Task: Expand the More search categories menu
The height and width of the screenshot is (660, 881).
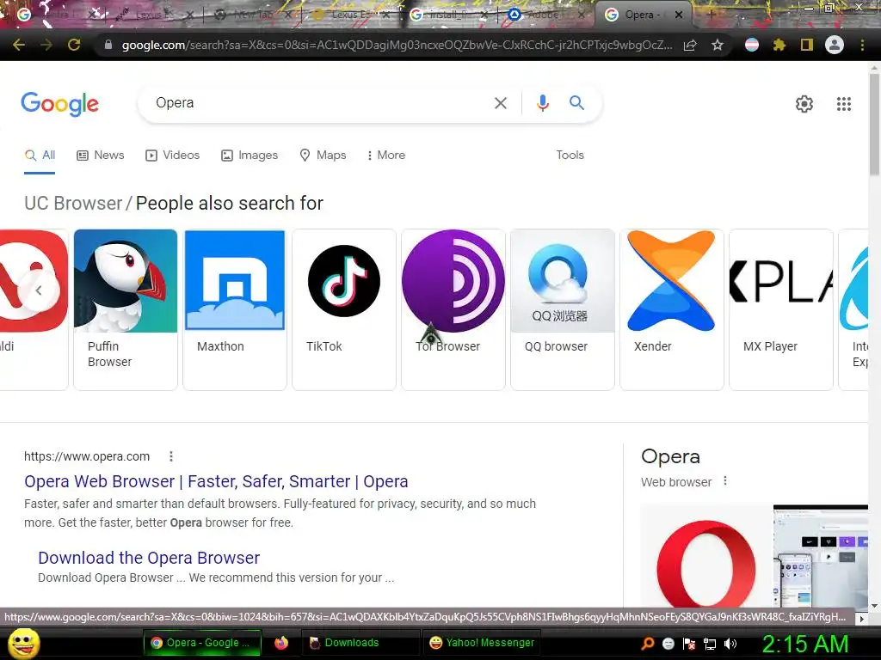Action: [x=386, y=156]
